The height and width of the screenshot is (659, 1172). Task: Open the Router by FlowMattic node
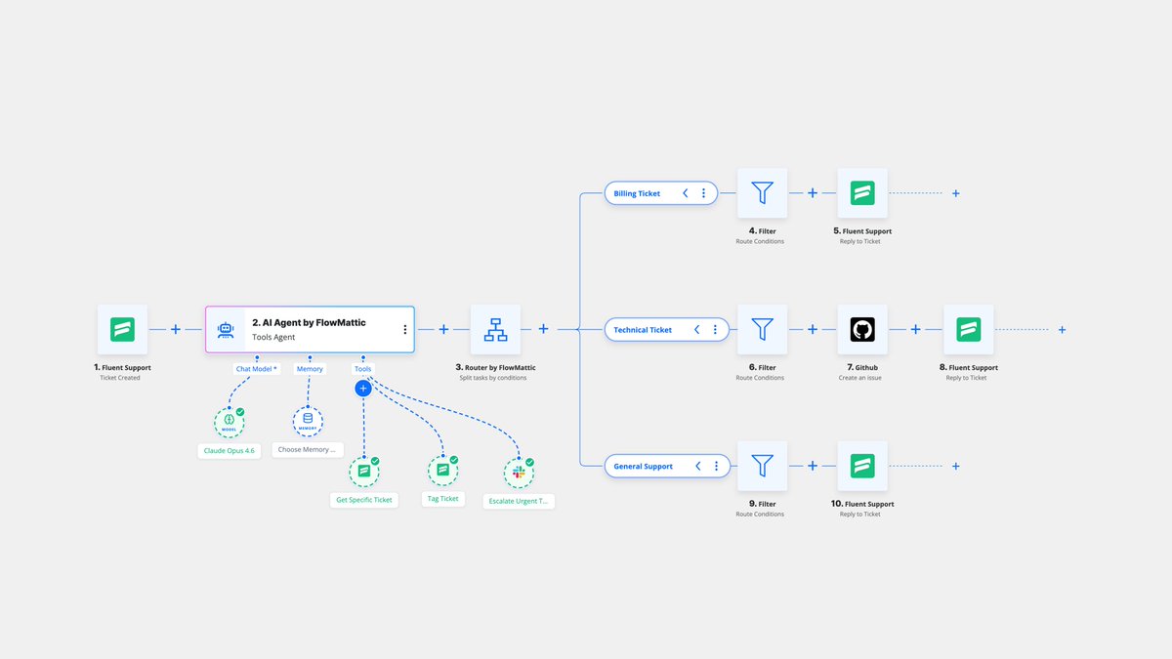(495, 329)
